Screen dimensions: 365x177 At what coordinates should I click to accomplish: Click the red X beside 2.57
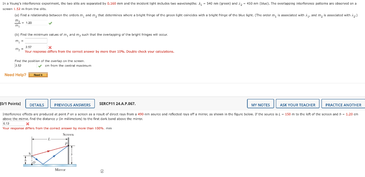[x=50, y=47]
